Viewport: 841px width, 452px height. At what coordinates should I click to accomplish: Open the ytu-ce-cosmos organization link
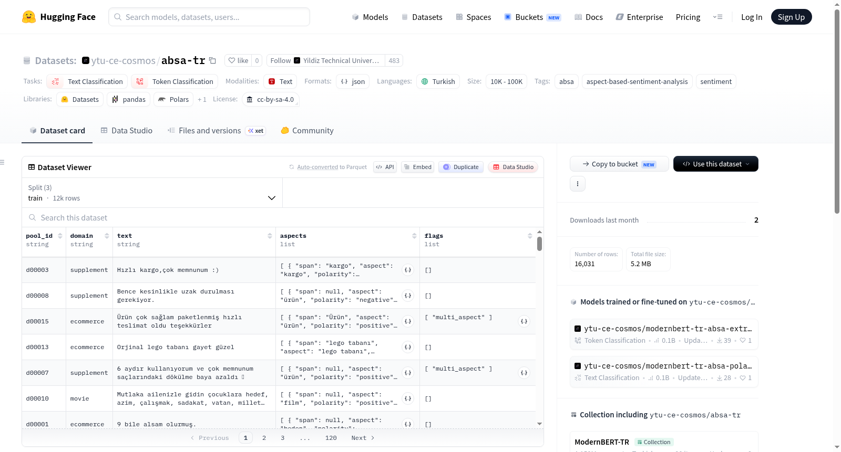[x=124, y=60]
